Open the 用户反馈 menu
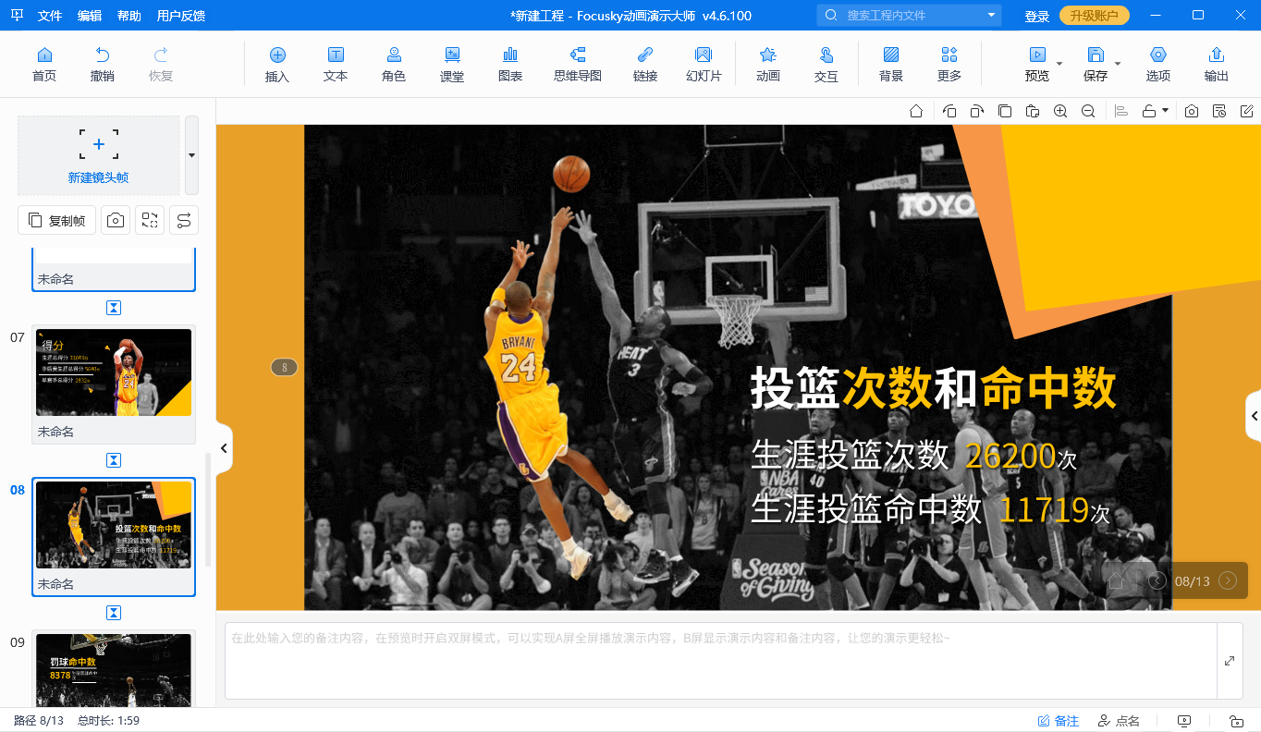 (x=181, y=16)
